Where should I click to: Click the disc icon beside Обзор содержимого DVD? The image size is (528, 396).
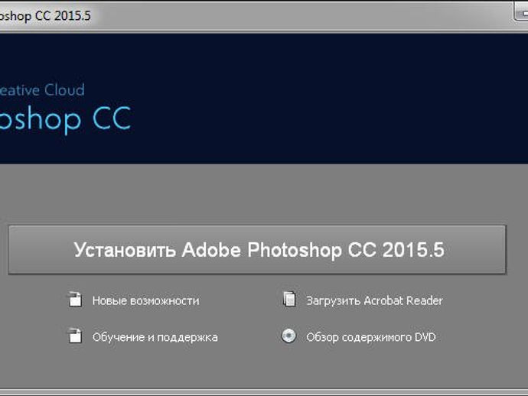click(x=289, y=336)
